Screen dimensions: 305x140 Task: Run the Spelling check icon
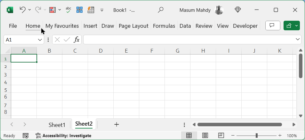pyautogui.click(x=68, y=10)
